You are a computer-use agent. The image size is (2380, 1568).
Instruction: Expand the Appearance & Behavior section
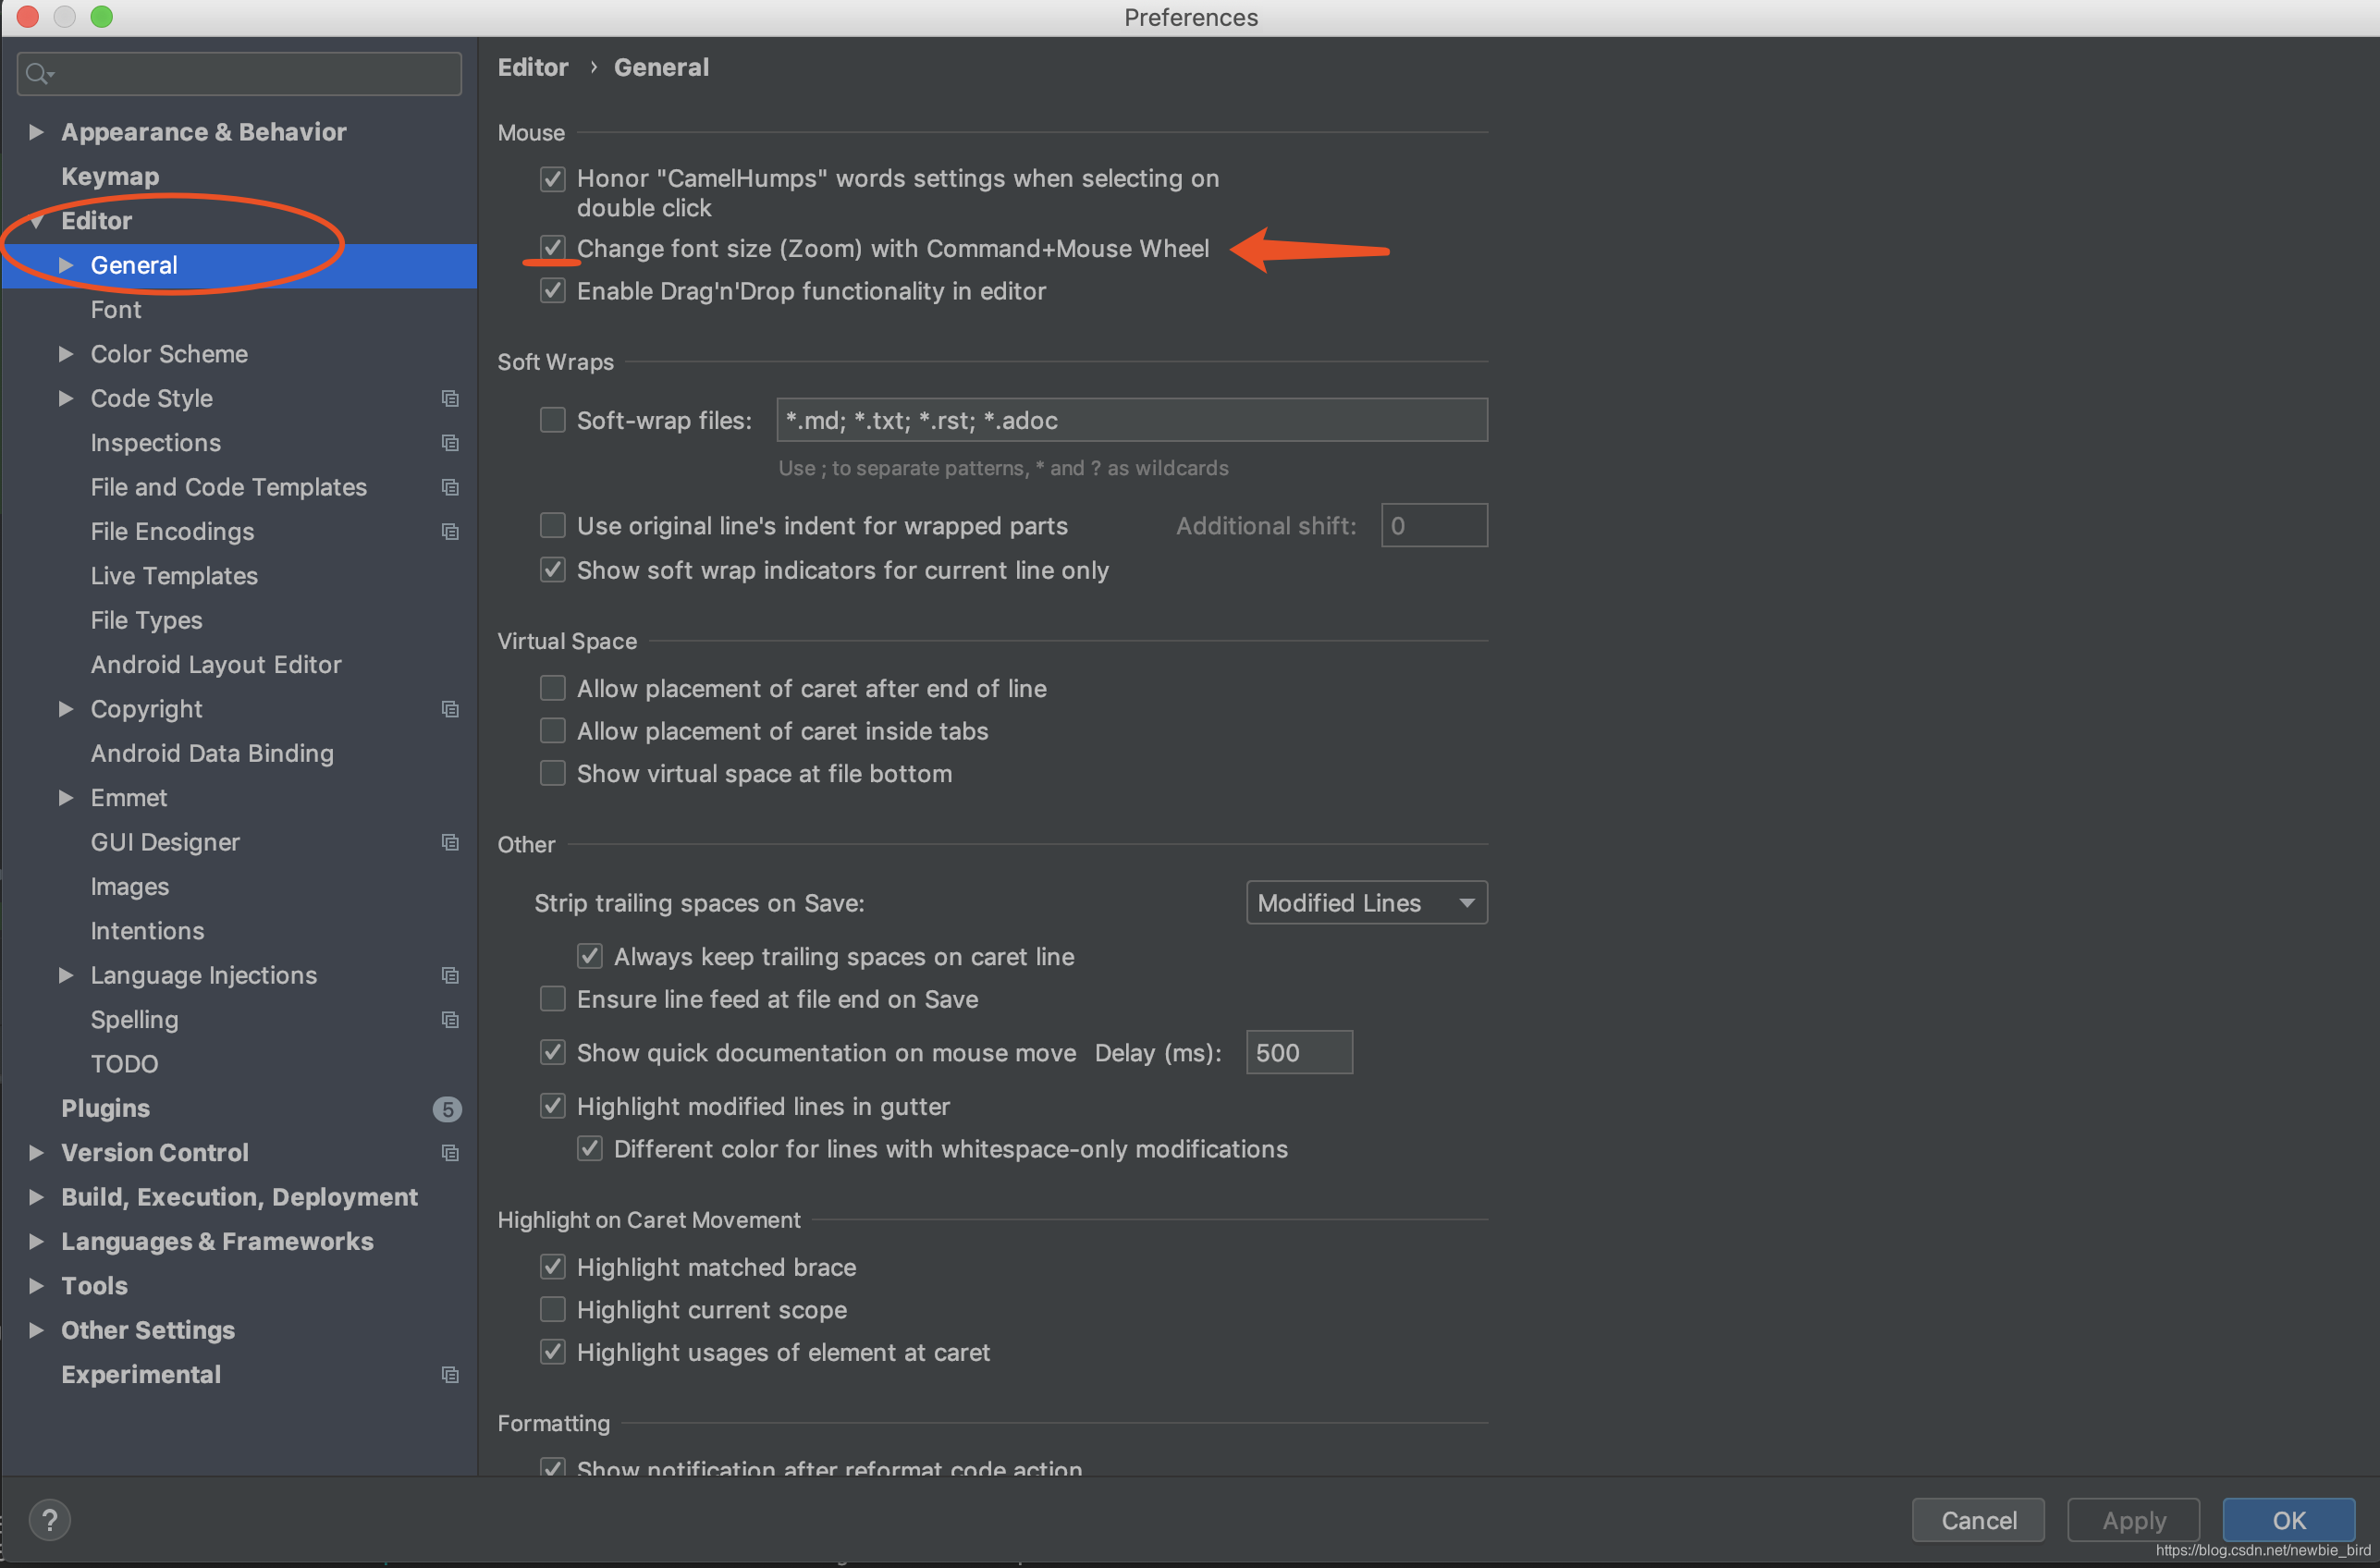(39, 131)
